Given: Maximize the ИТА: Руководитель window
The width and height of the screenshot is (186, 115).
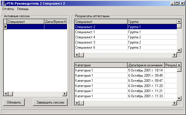Looking at the screenshot, I should coord(177,3).
